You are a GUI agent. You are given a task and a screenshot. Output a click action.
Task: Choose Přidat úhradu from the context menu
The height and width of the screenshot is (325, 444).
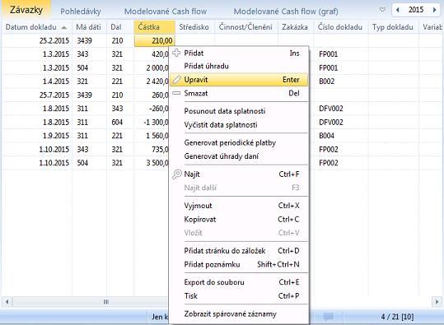tap(238, 66)
